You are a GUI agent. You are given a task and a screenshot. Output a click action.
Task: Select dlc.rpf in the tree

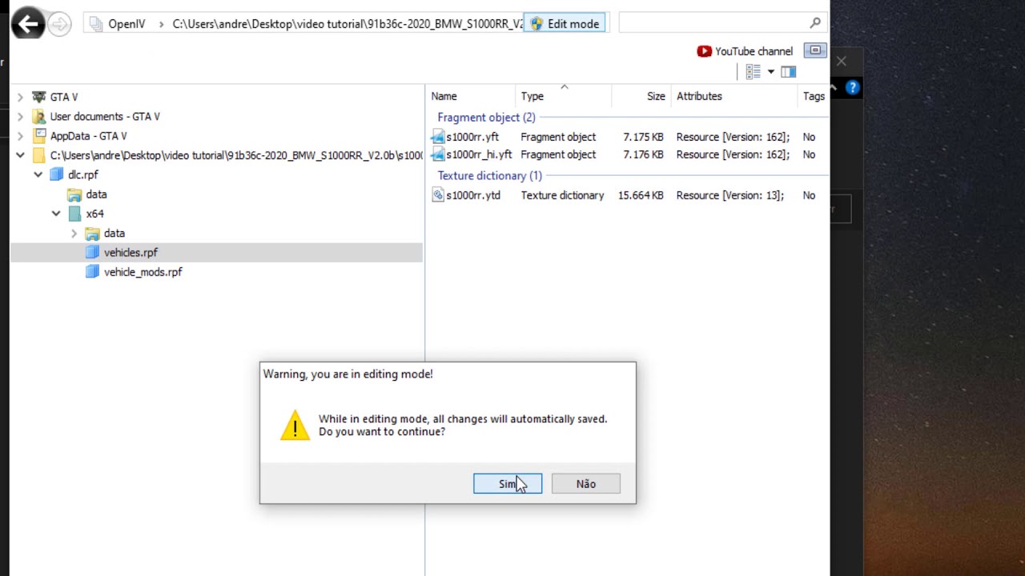click(x=83, y=174)
